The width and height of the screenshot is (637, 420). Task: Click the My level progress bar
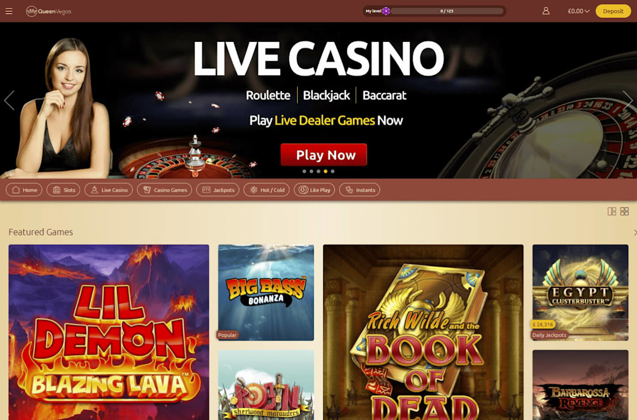coord(447,11)
